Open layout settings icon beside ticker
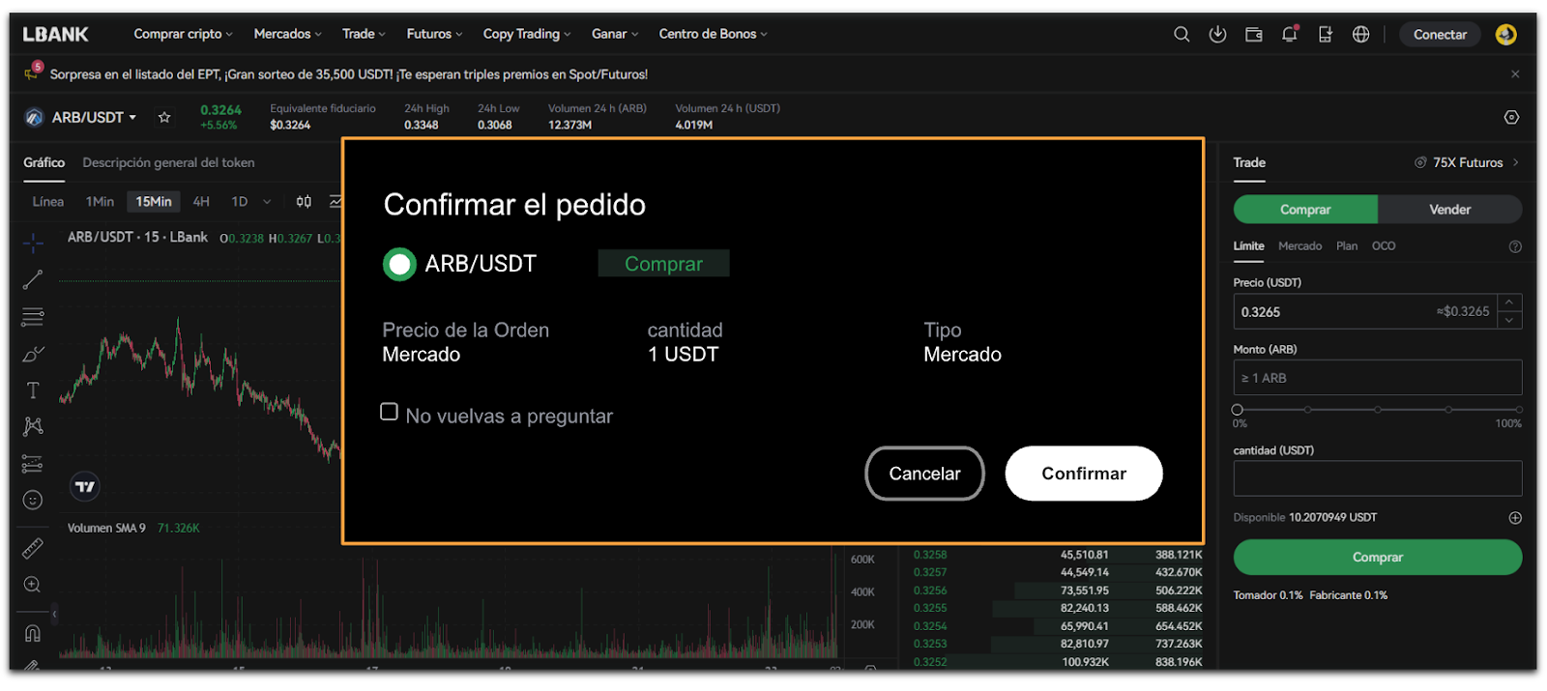The image size is (1547, 691). click(1511, 117)
